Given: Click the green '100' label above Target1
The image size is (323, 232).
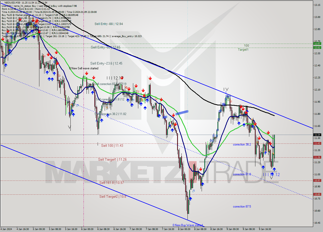Looking at the screenshot, I should click(x=247, y=46).
